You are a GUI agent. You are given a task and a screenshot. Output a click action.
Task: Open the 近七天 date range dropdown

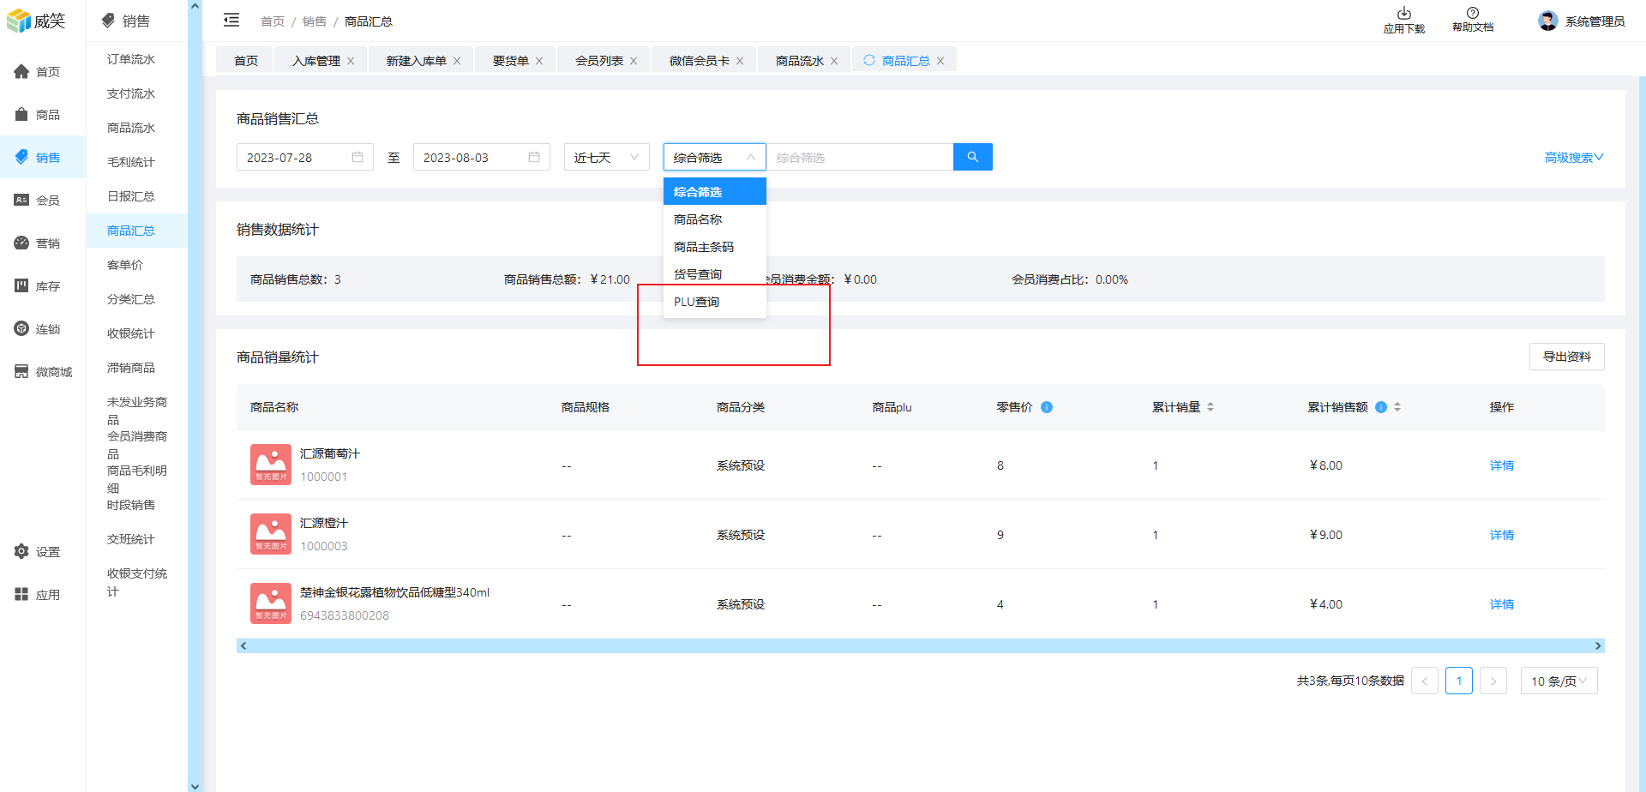pyautogui.click(x=606, y=158)
